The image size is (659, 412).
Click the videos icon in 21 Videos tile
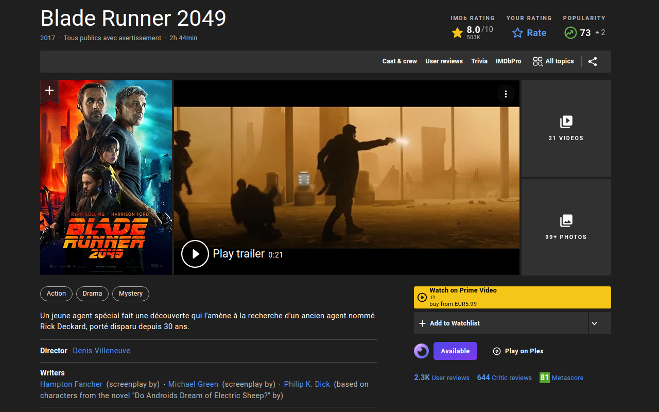click(566, 122)
